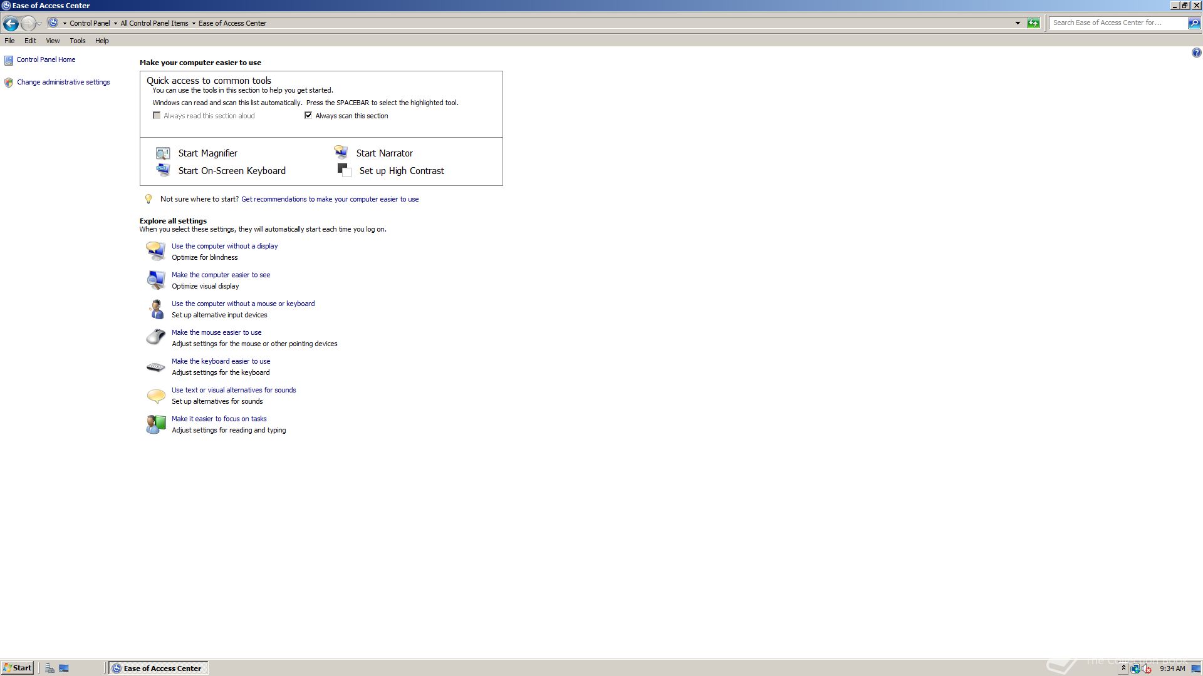
Task: Click the Ease of Access address bar icon
Action: tap(53, 23)
